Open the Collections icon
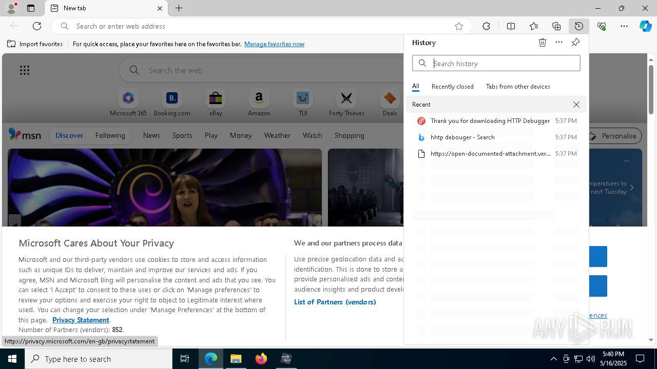Screen dimensions: 657x369 [x=556, y=26]
